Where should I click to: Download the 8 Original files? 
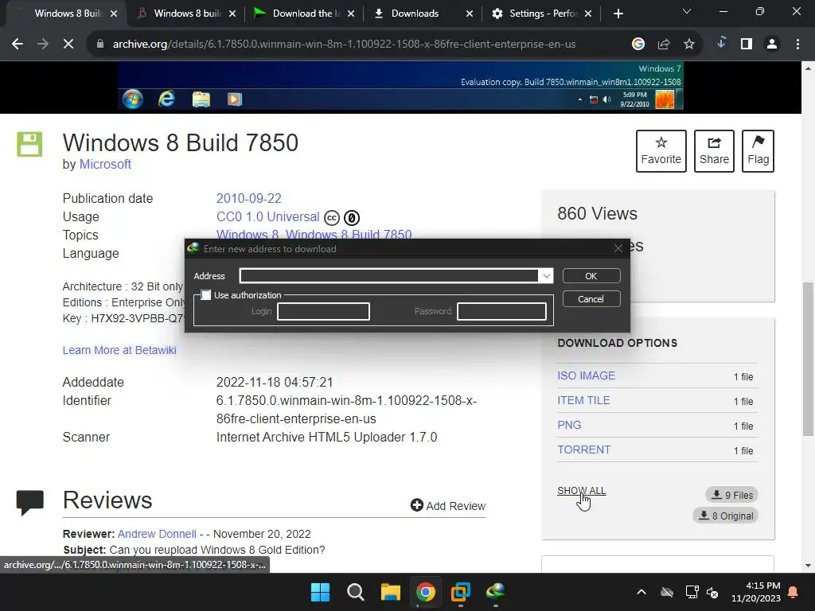pyautogui.click(x=726, y=516)
